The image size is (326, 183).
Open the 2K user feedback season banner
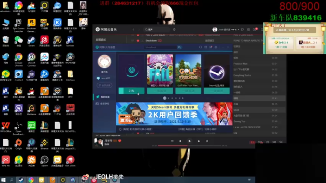pos(174,114)
